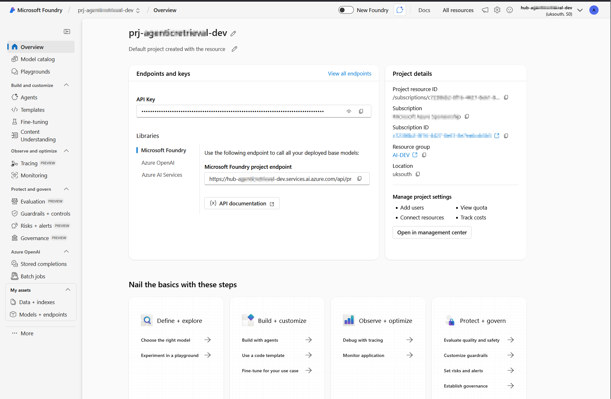The width and height of the screenshot is (611, 399).
Task: Toggle the New Foundry switch
Action: [346, 10]
